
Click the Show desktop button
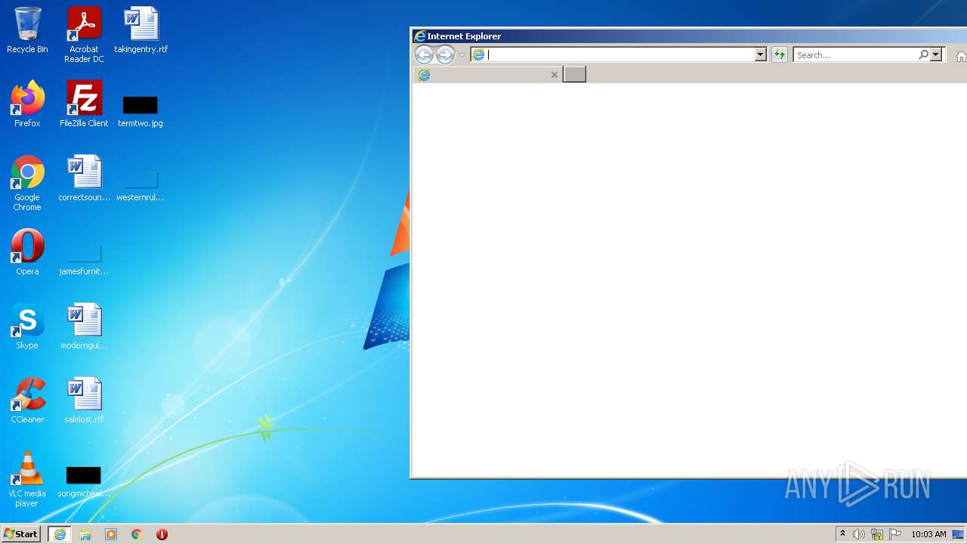[x=959, y=534]
